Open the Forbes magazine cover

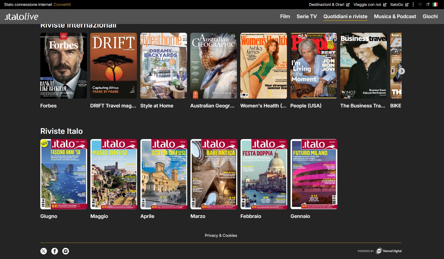pyautogui.click(x=64, y=66)
